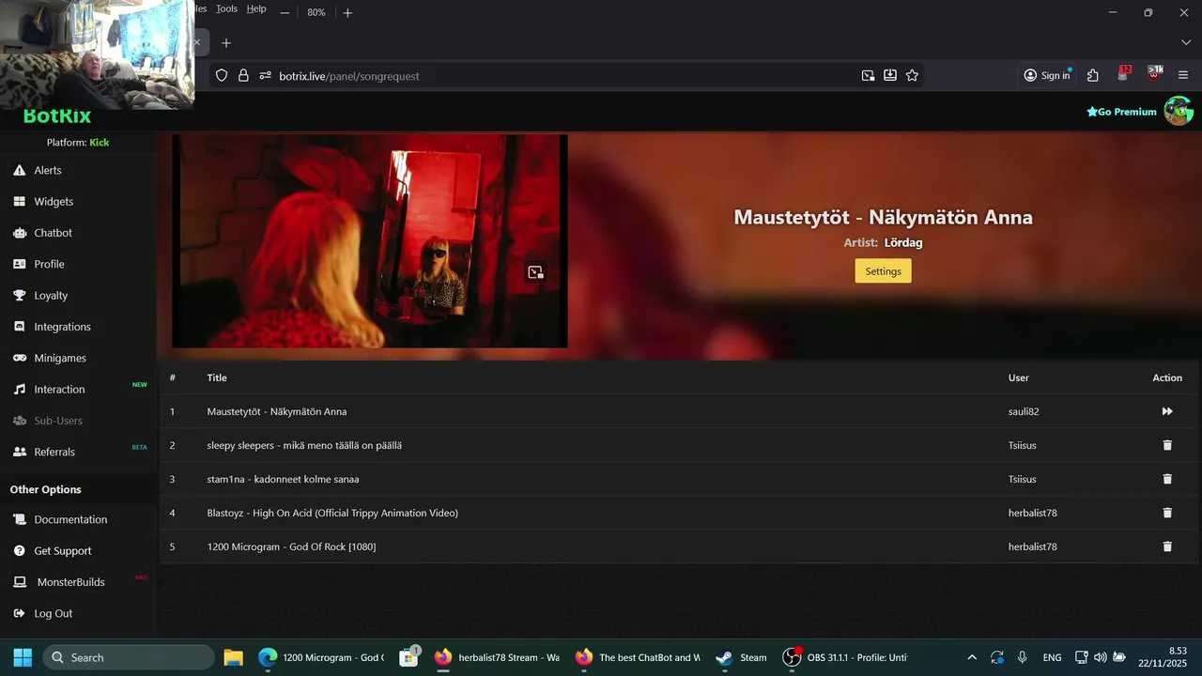Open Documentation link
The width and height of the screenshot is (1202, 676).
(x=70, y=519)
